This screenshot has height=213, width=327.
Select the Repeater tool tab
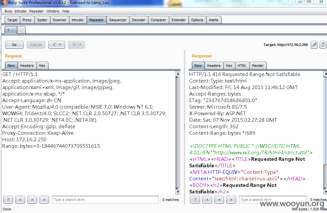[x=96, y=20]
